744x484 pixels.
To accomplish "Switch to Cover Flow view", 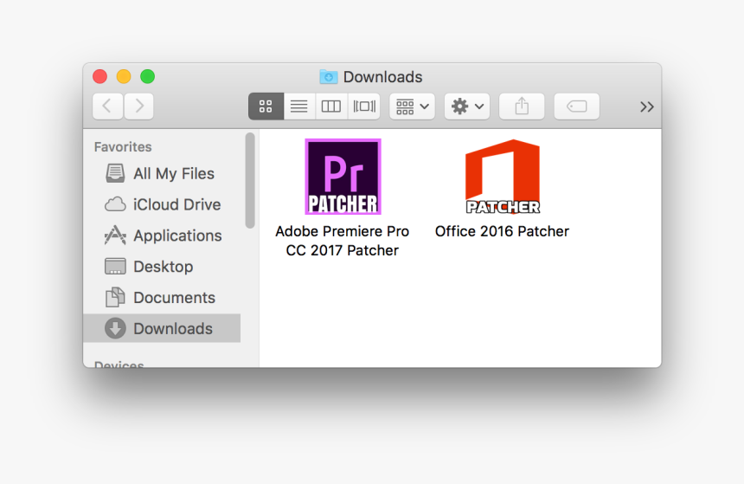I will [364, 106].
